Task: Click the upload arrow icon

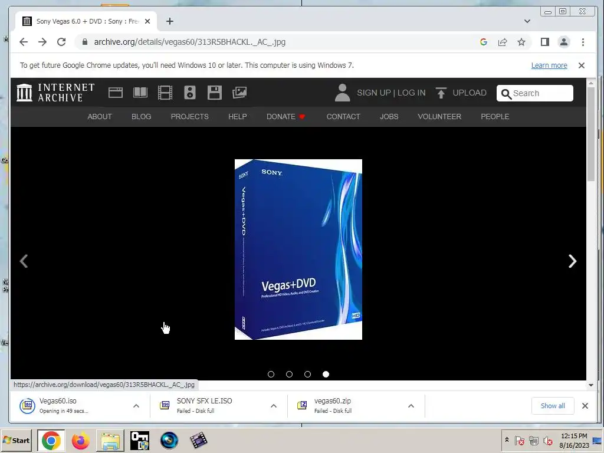Action: 441,93
